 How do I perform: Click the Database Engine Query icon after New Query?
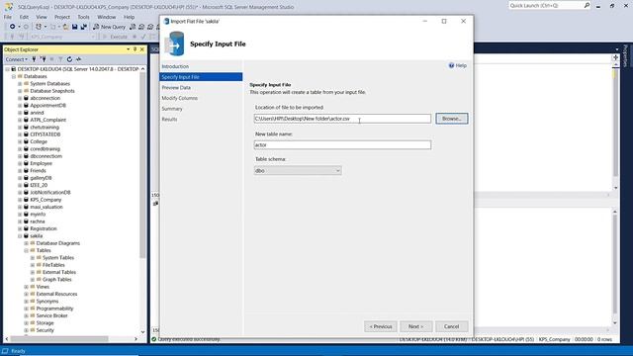133,27
